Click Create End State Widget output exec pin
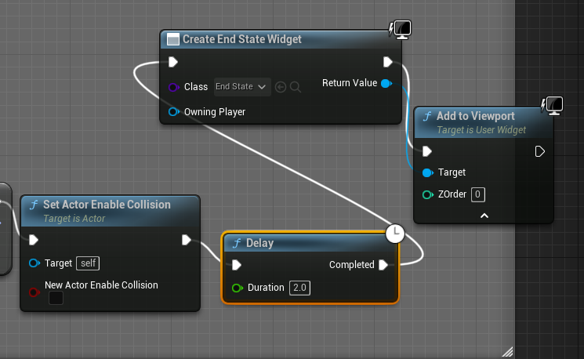Image resolution: width=584 pixels, height=359 pixels. (388, 62)
